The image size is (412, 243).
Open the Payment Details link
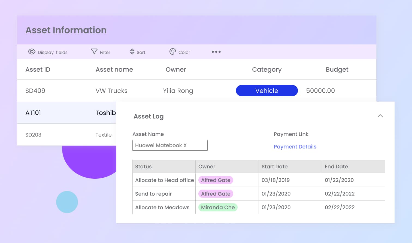(x=295, y=147)
